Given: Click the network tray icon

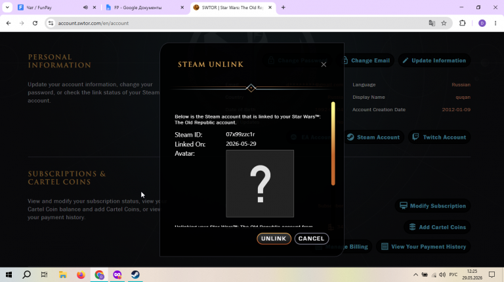Looking at the screenshot, I should click(434, 275).
